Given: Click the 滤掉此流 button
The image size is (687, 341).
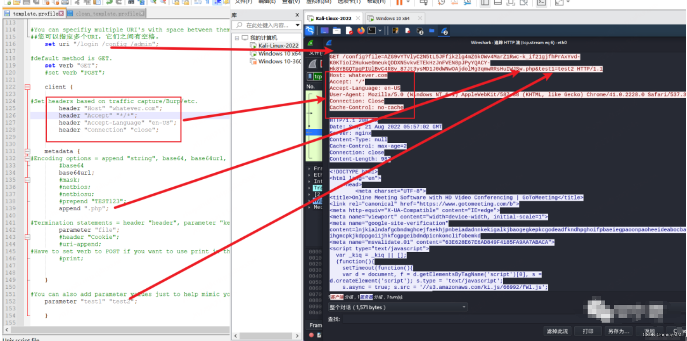Looking at the screenshot, I should pyautogui.click(x=557, y=331).
